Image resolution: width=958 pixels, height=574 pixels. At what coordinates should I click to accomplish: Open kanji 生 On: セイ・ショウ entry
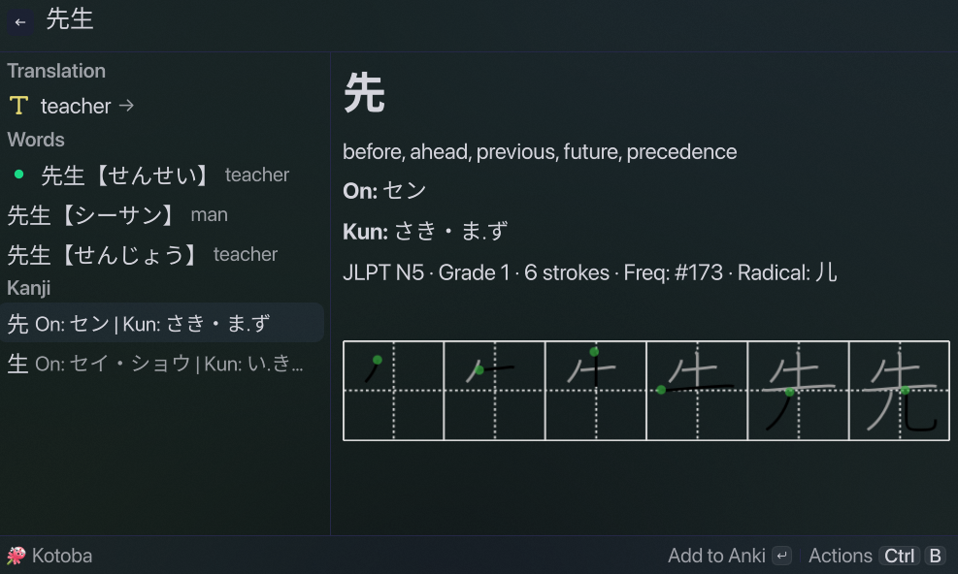(x=162, y=364)
